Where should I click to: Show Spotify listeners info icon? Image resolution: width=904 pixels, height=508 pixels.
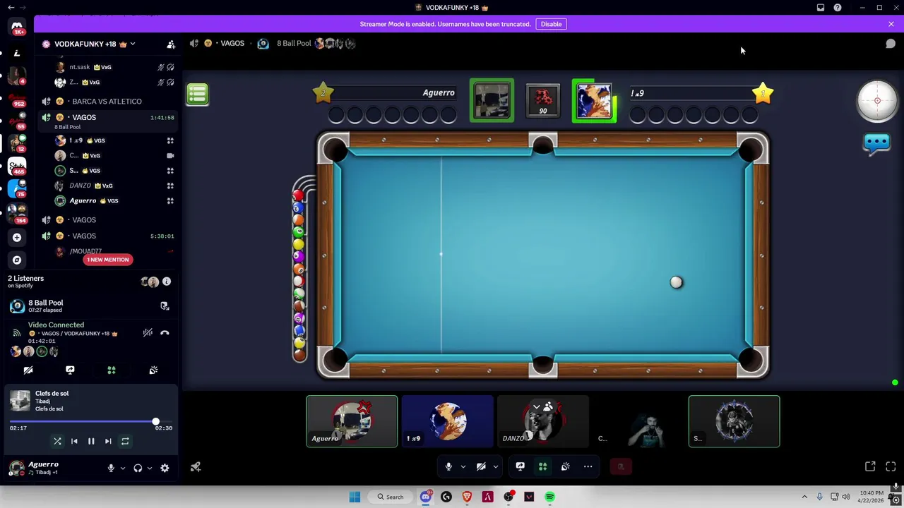pos(167,282)
